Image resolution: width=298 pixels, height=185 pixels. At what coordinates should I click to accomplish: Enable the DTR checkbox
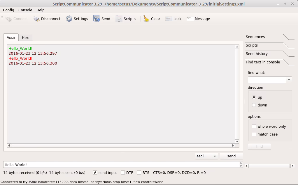[x=123, y=173]
